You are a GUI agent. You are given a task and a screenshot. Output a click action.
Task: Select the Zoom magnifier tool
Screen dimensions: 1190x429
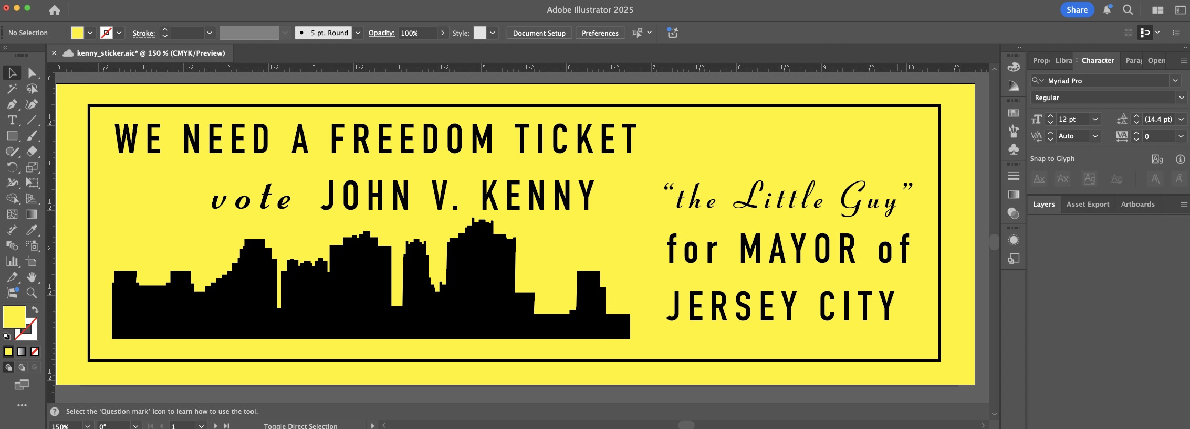[32, 293]
